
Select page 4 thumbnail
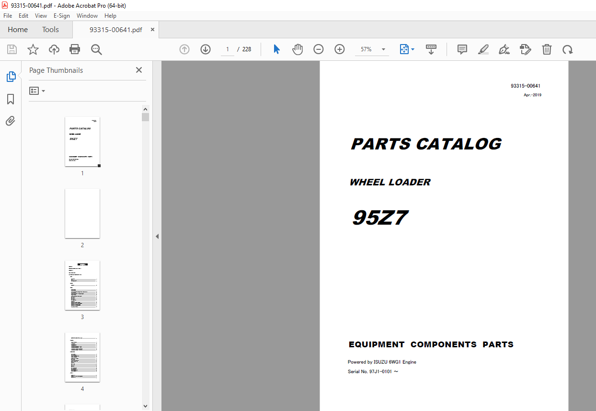point(82,357)
